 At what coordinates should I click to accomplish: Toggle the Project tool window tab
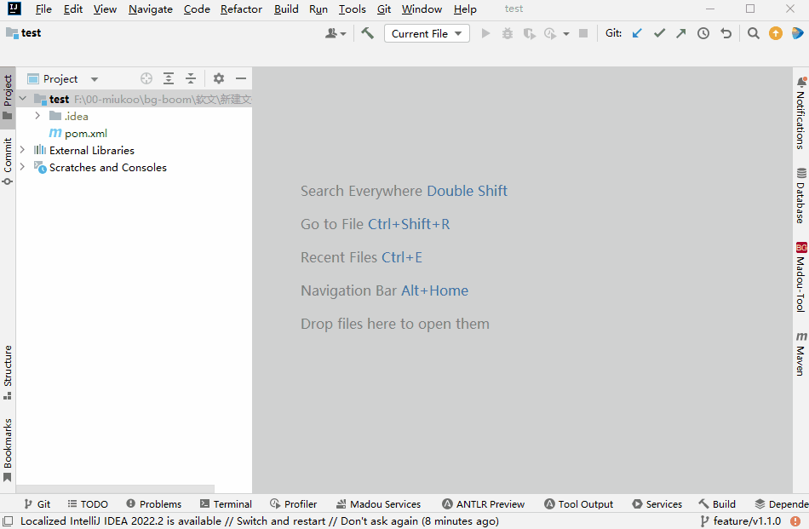[x=8, y=97]
